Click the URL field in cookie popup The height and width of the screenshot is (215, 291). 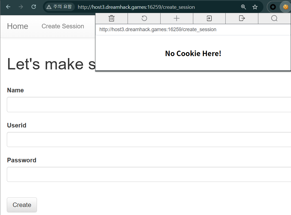(x=193, y=30)
